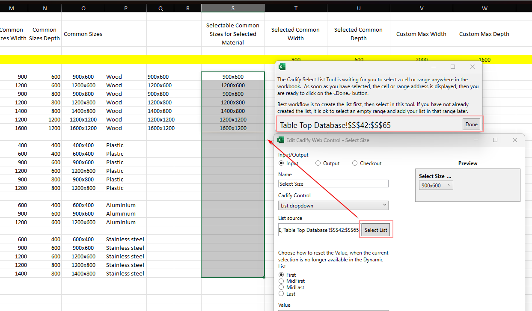Click cell 1200x600 in column S
The image size is (532, 311).
(x=233, y=85)
